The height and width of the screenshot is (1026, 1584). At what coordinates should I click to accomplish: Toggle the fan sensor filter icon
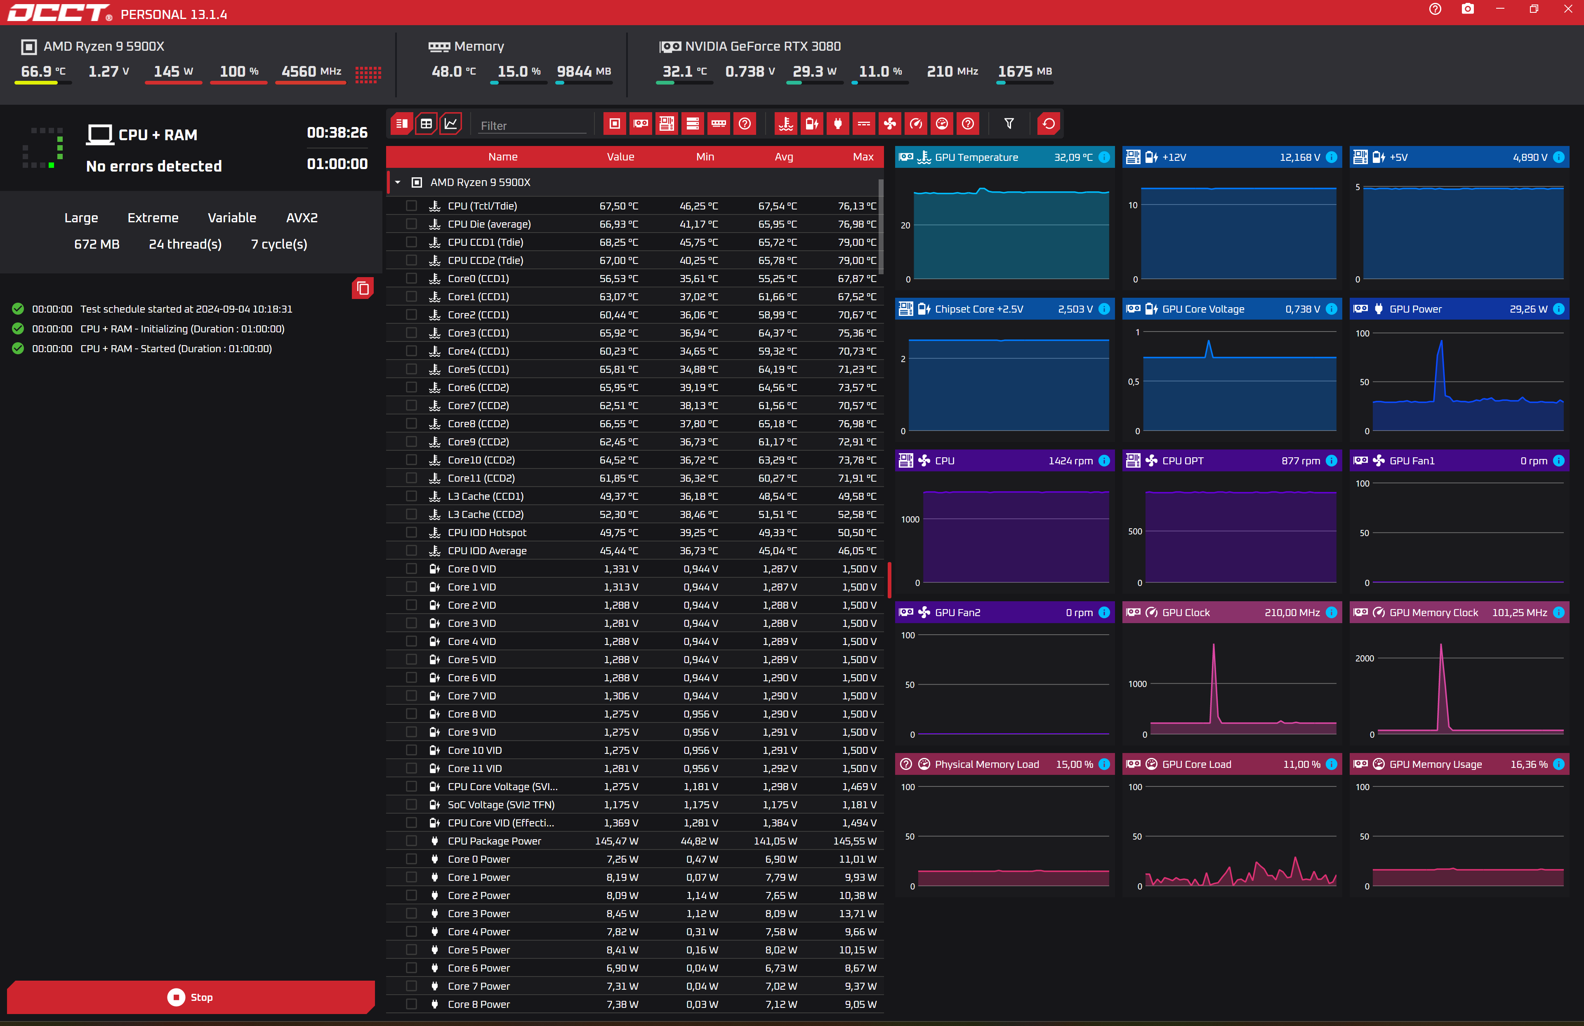[x=890, y=124]
